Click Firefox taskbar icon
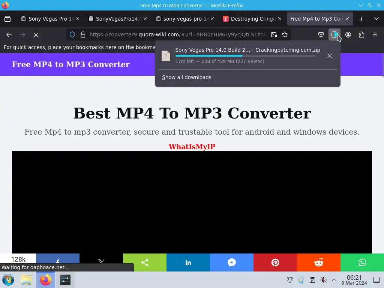The width and height of the screenshot is (384, 288). (46, 280)
